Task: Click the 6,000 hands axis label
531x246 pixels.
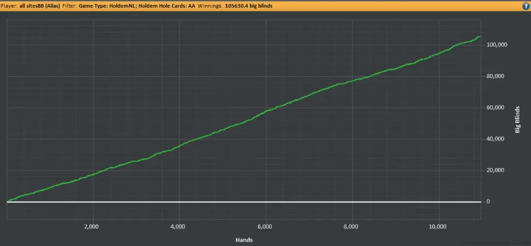Action: coord(265,226)
